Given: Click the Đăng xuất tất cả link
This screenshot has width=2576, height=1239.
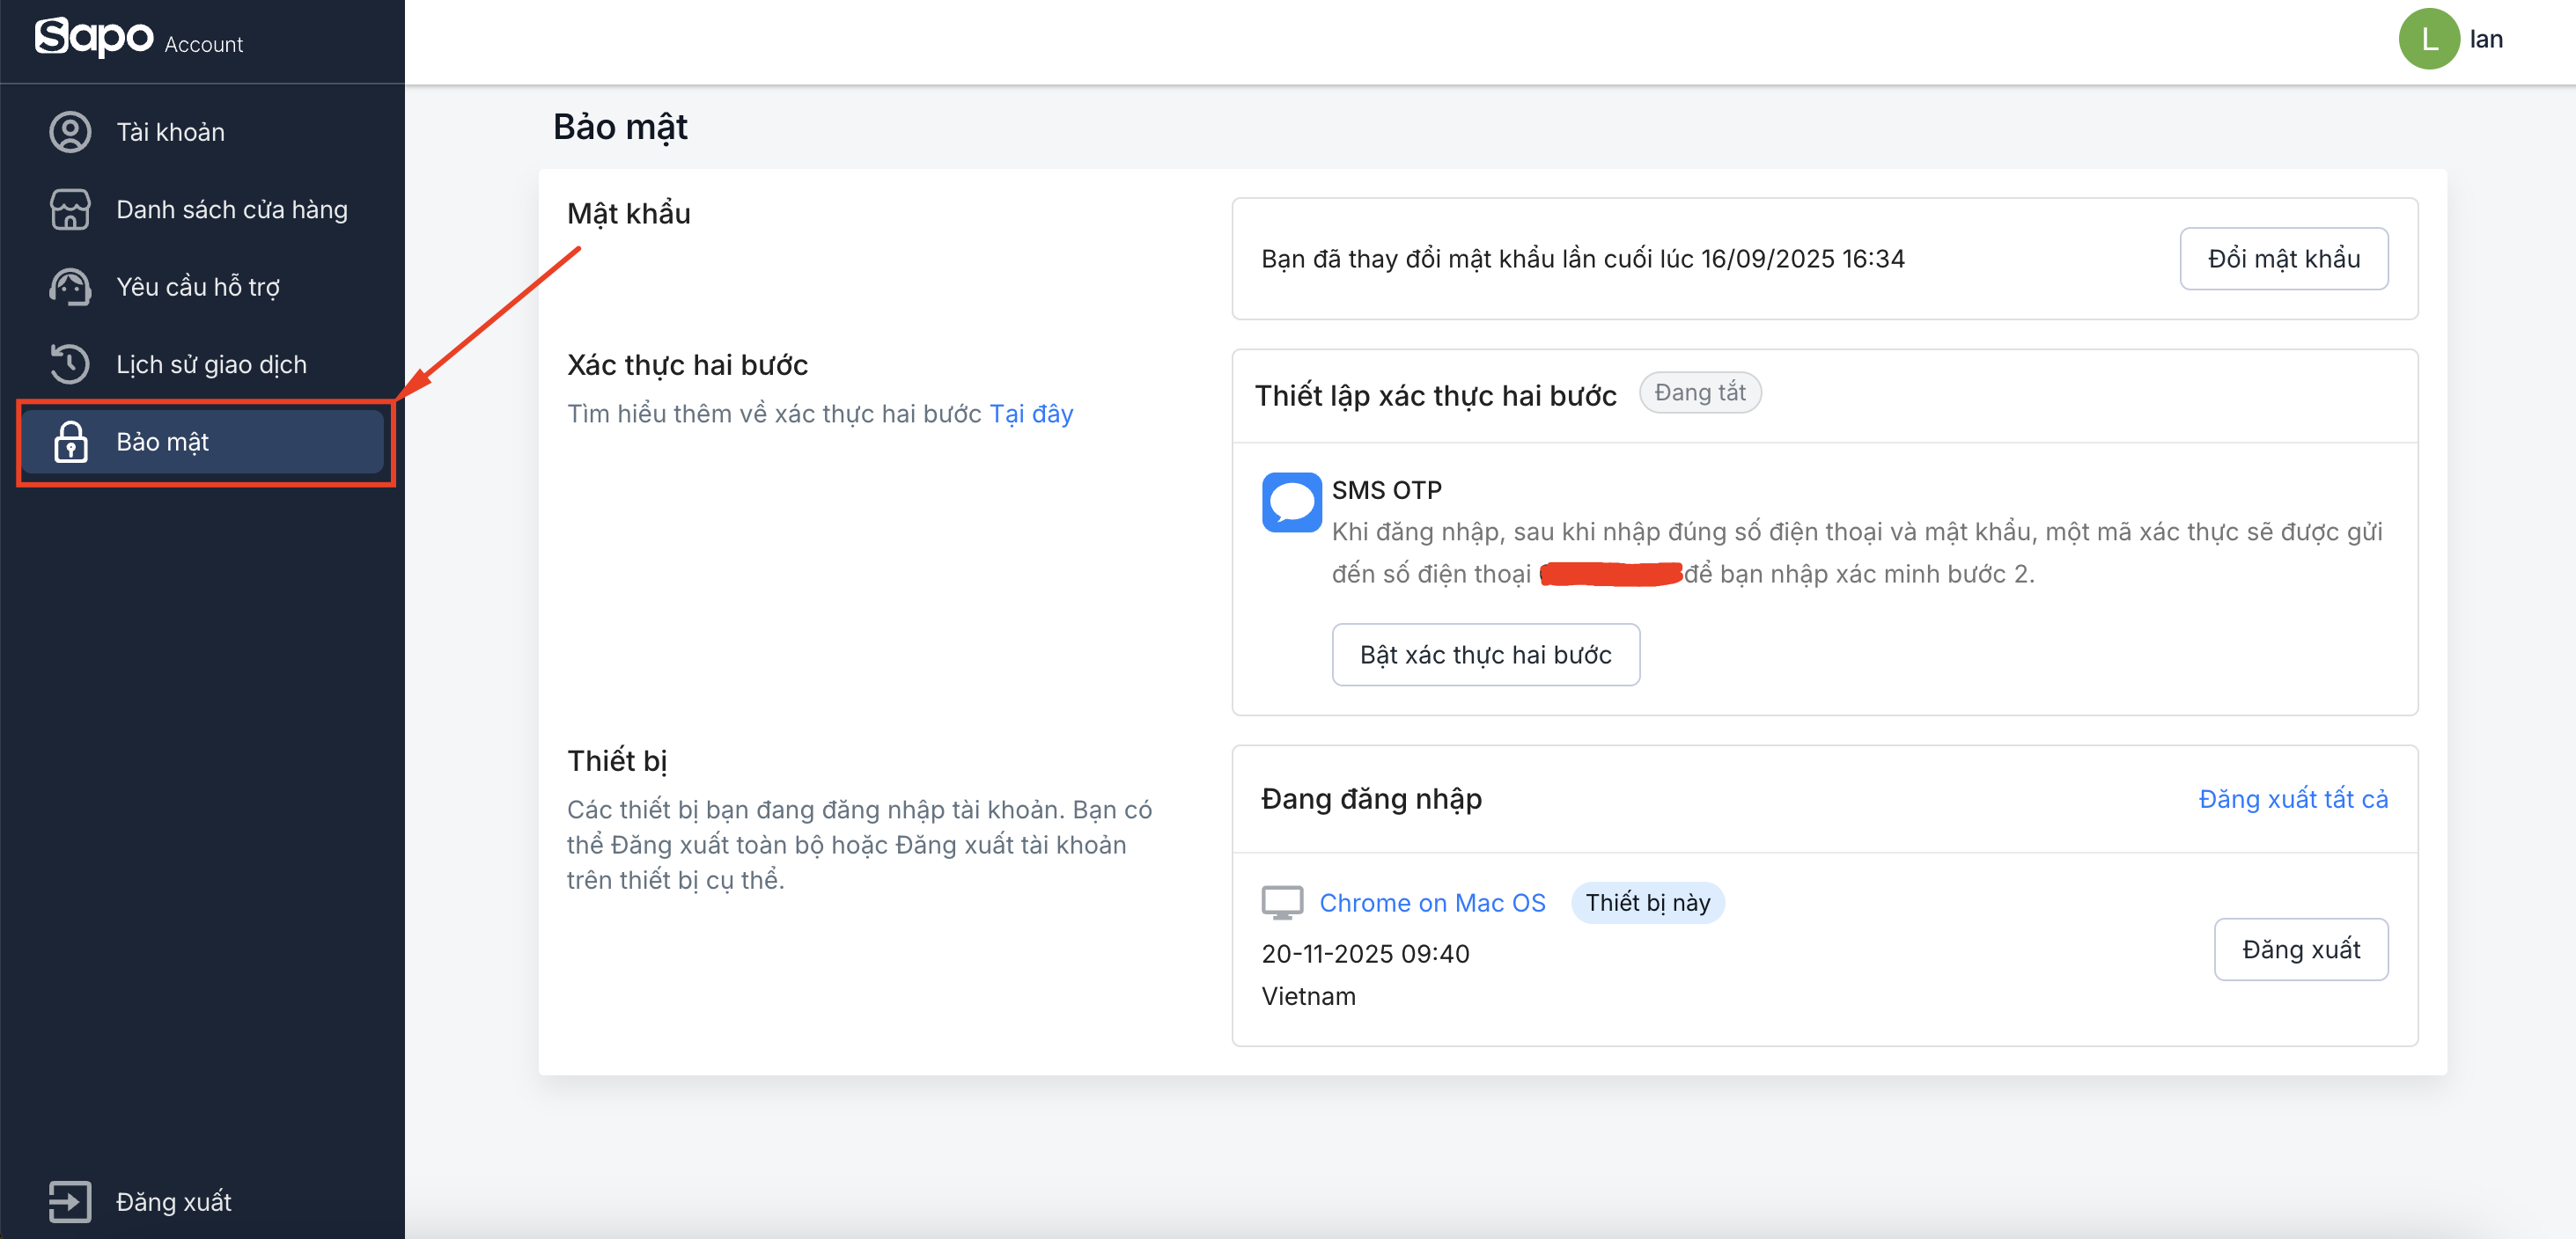Looking at the screenshot, I should point(2292,798).
